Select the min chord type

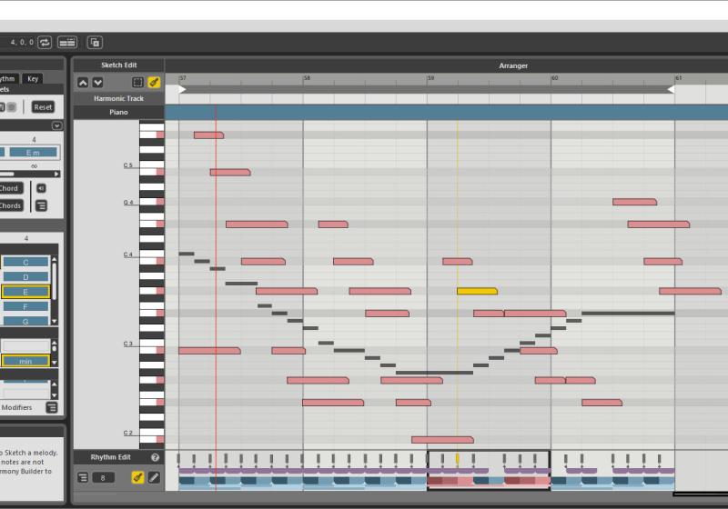tap(25, 361)
